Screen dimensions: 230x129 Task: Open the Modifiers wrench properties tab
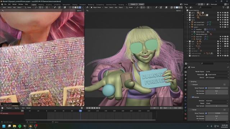(185, 97)
